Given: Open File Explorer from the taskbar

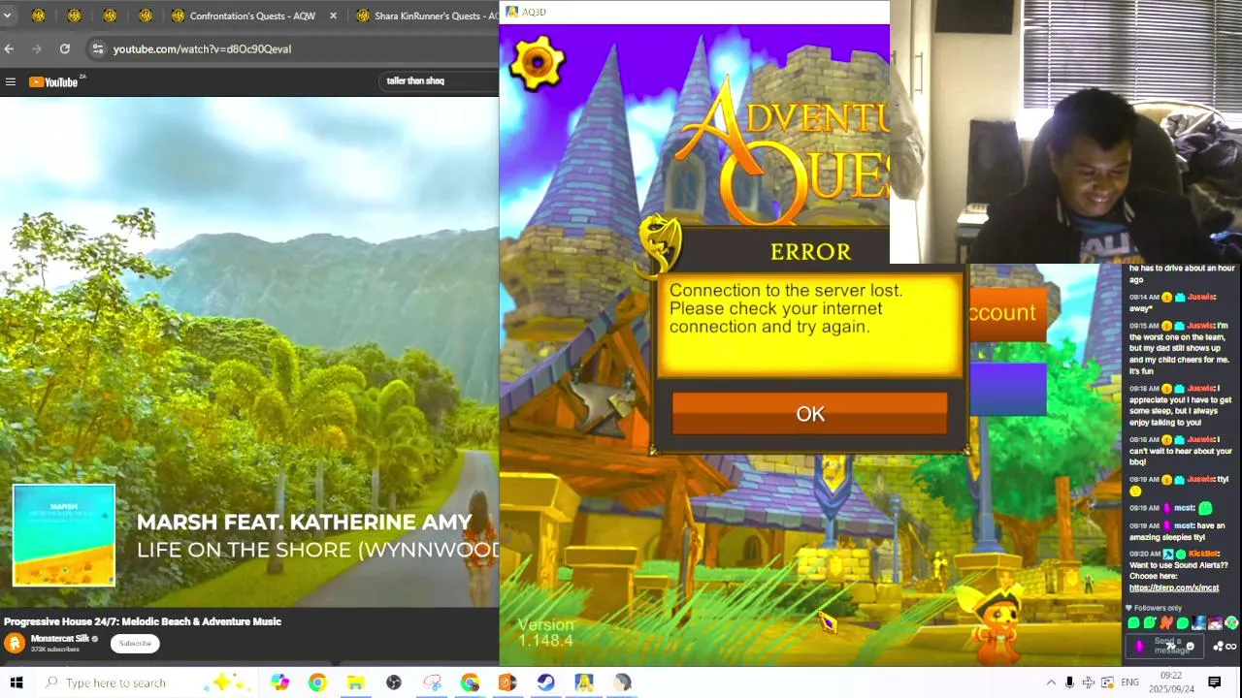Looking at the screenshot, I should click(x=355, y=682).
